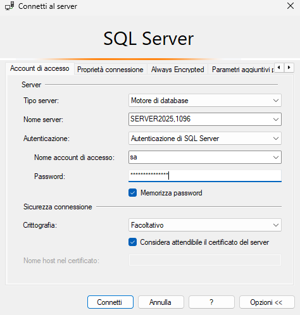Expand the Nome server combo box arrow

tap(276, 120)
